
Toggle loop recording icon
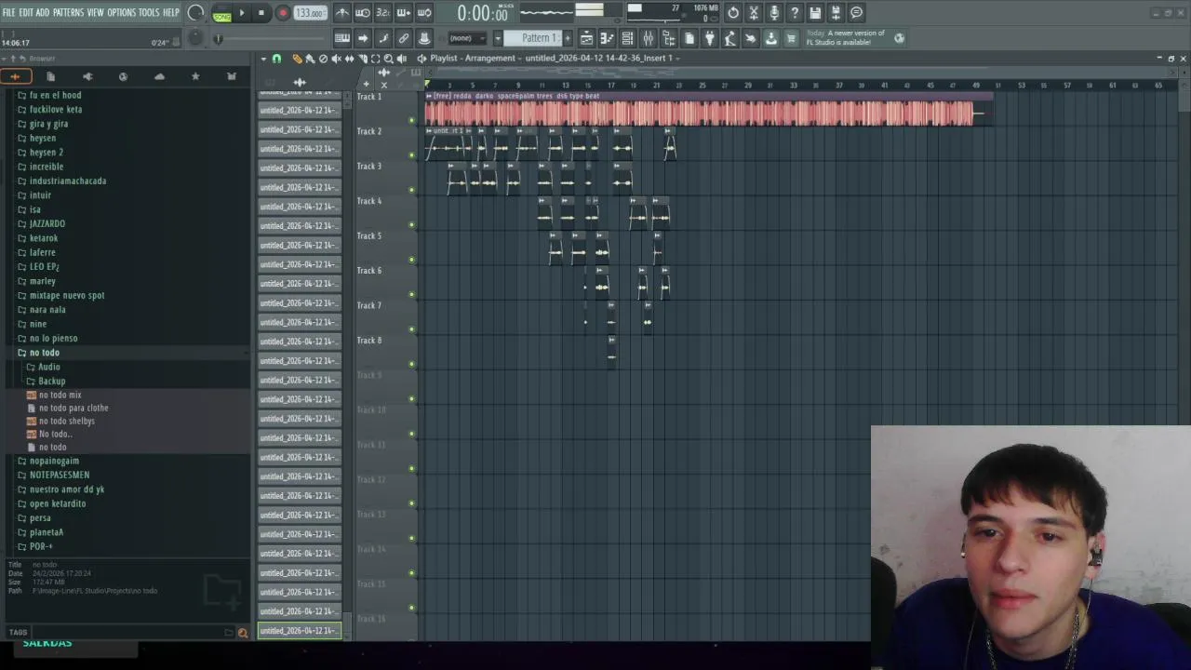click(x=423, y=13)
